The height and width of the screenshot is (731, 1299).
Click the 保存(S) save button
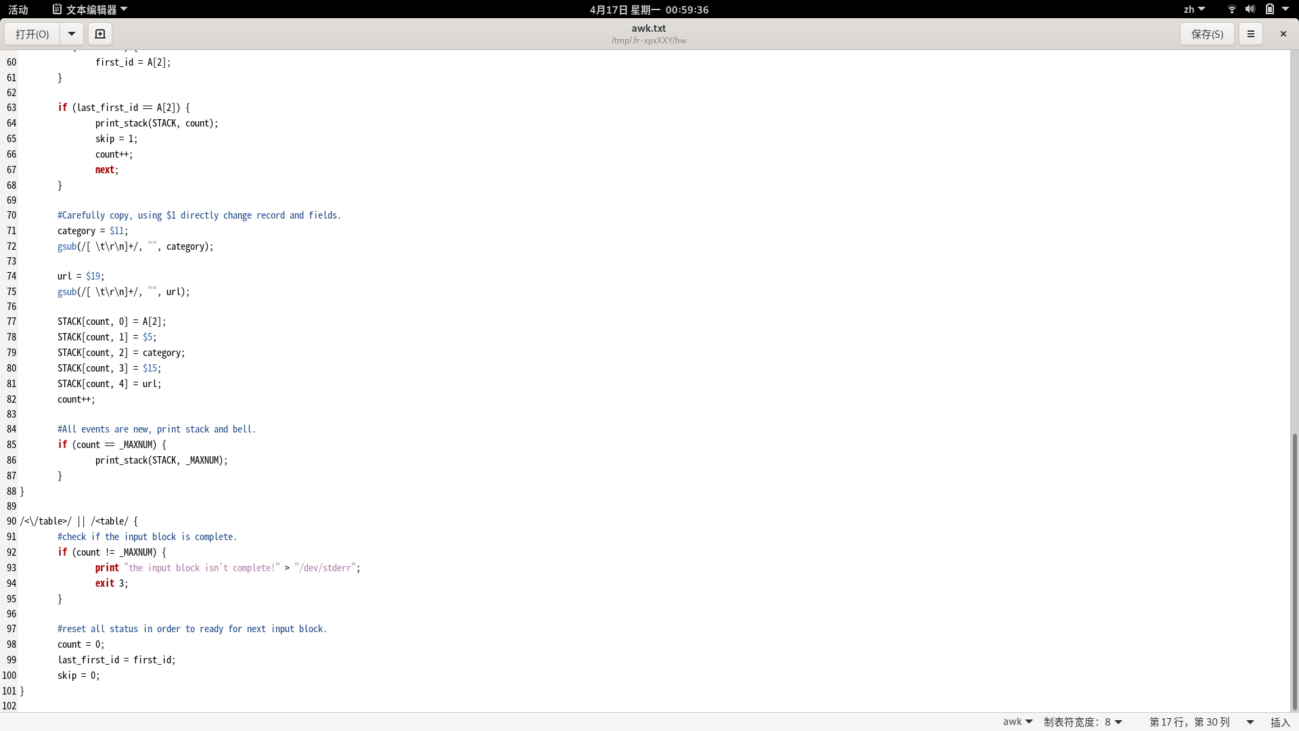click(x=1207, y=34)
